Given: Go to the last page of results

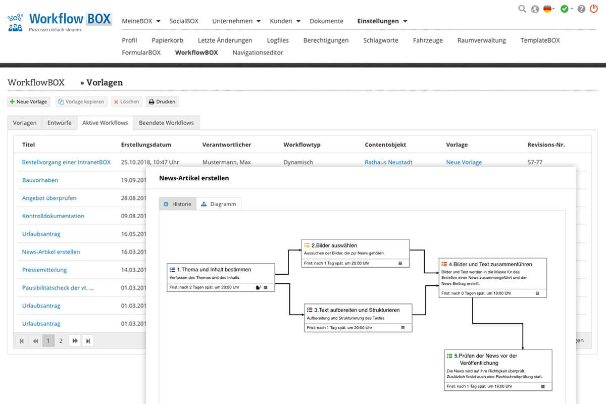Looking at the screenshot, I should [88, 341].
